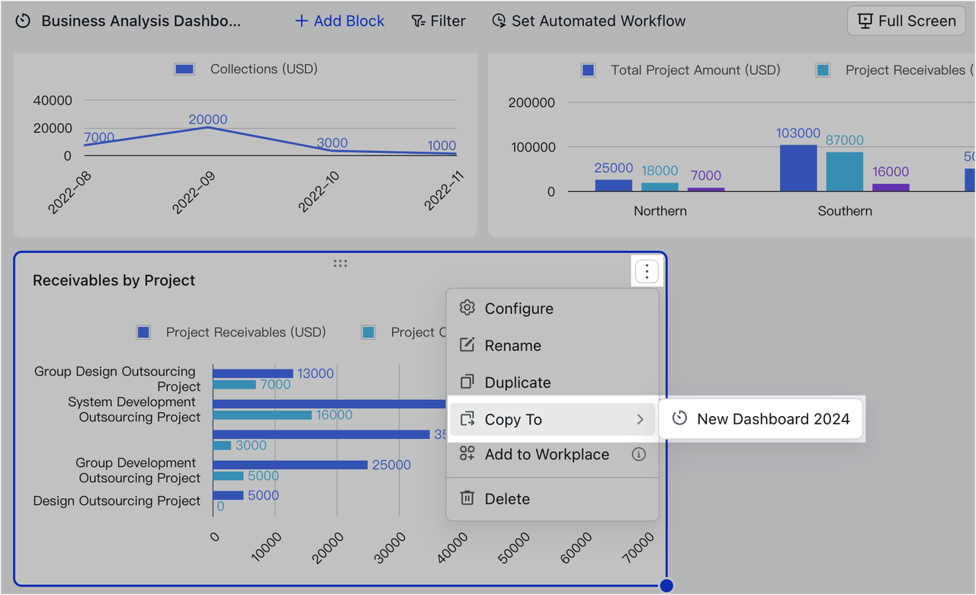
Task: Click the Duplicate pages icon
Action: (467, 382)
